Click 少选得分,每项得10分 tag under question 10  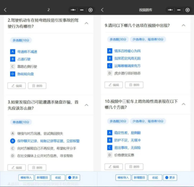148,121
